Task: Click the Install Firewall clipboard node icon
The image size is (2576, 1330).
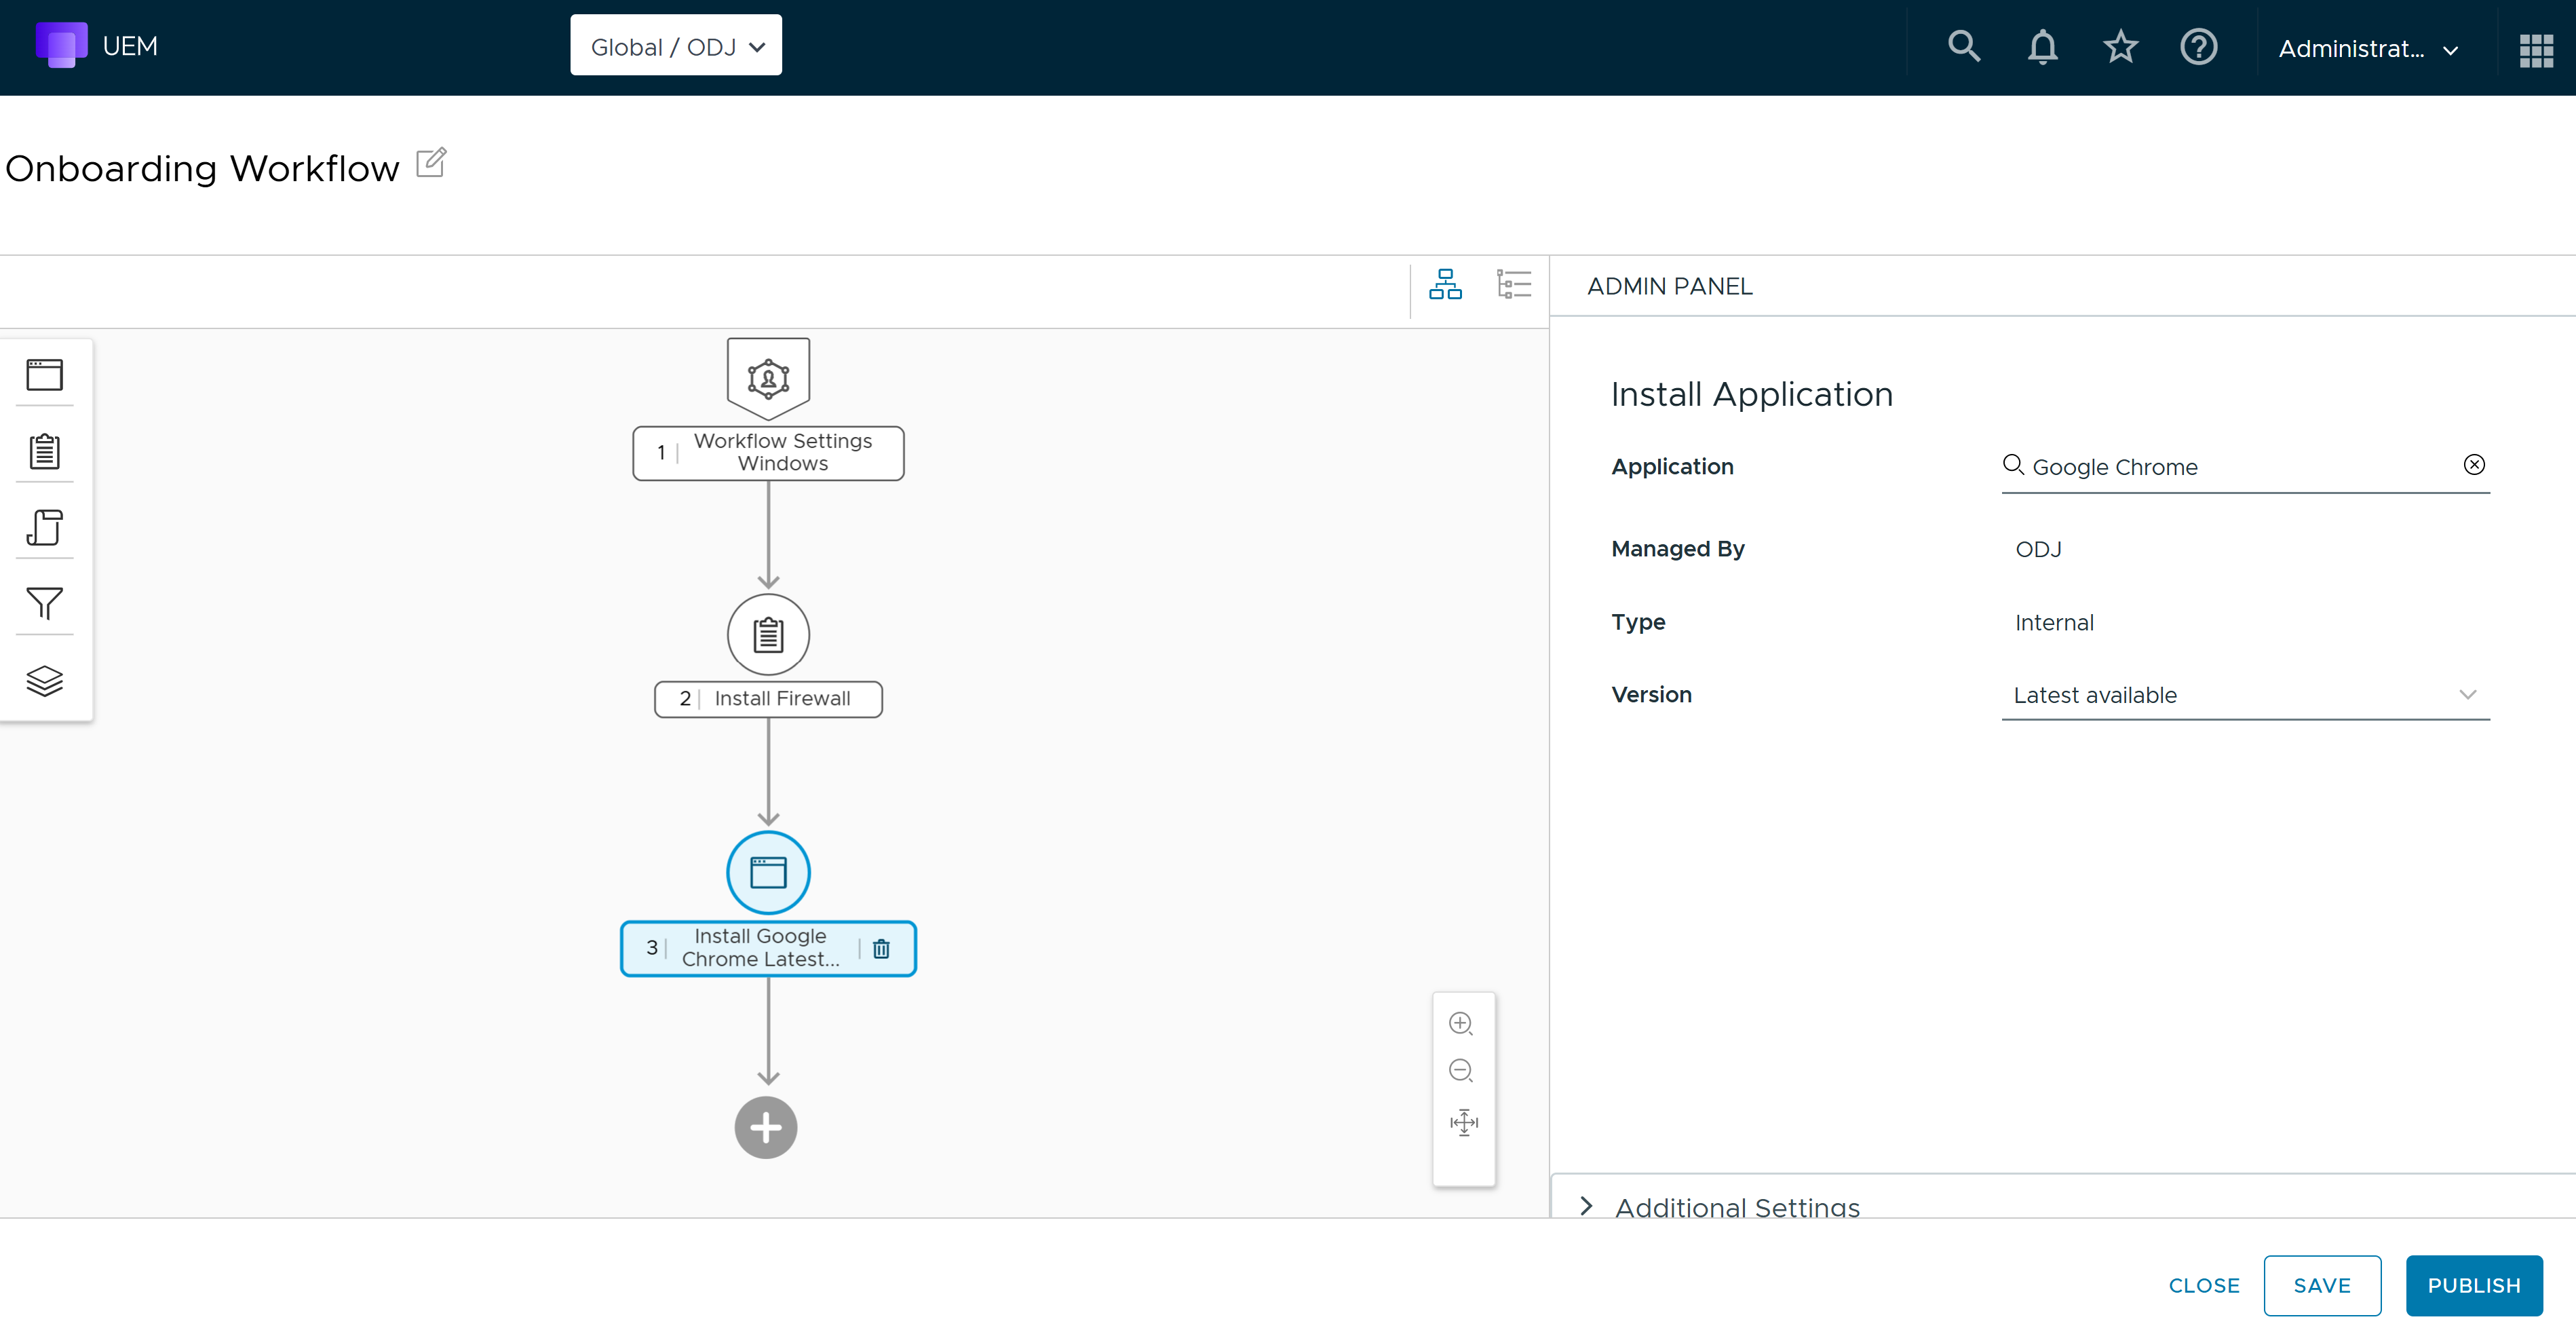Action: click(768, 635)
